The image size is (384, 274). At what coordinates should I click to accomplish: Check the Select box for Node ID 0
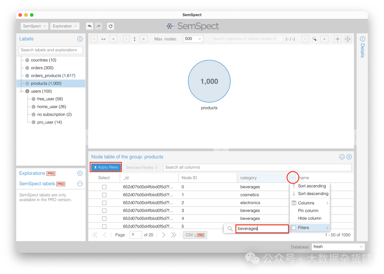pos(104,187)
